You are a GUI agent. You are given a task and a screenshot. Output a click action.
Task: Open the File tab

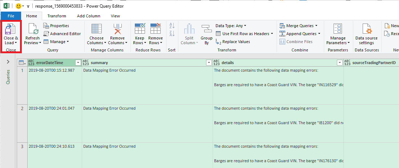[x=11, y=16]
